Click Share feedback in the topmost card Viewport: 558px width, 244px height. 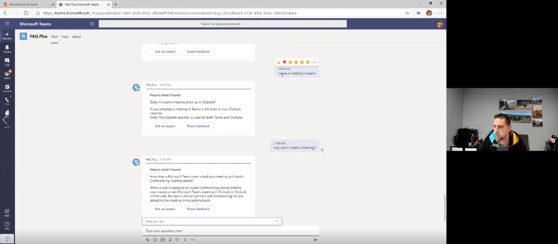(198, 51)
